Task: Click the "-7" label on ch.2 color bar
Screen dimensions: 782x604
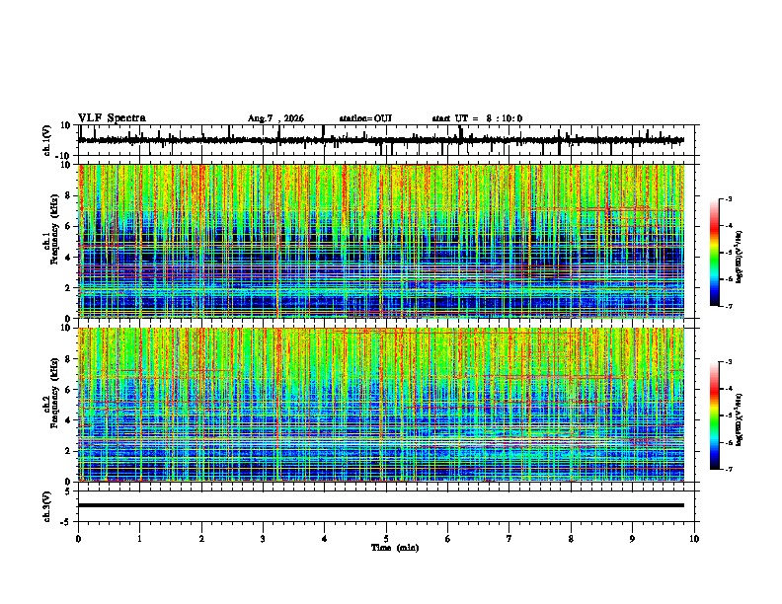Action: pyautogui.click(x=728, y=469)
